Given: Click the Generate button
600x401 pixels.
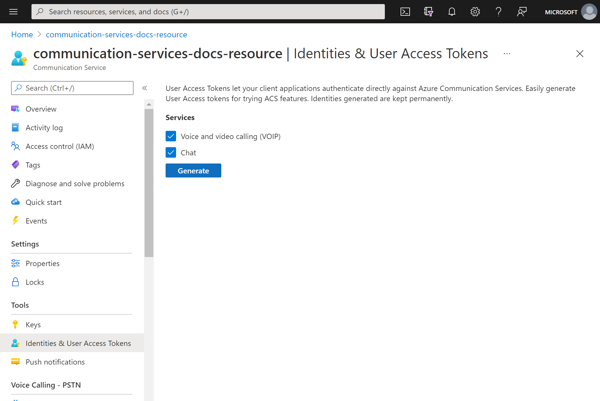Looking at the screenshot, I should coord(193,170).
